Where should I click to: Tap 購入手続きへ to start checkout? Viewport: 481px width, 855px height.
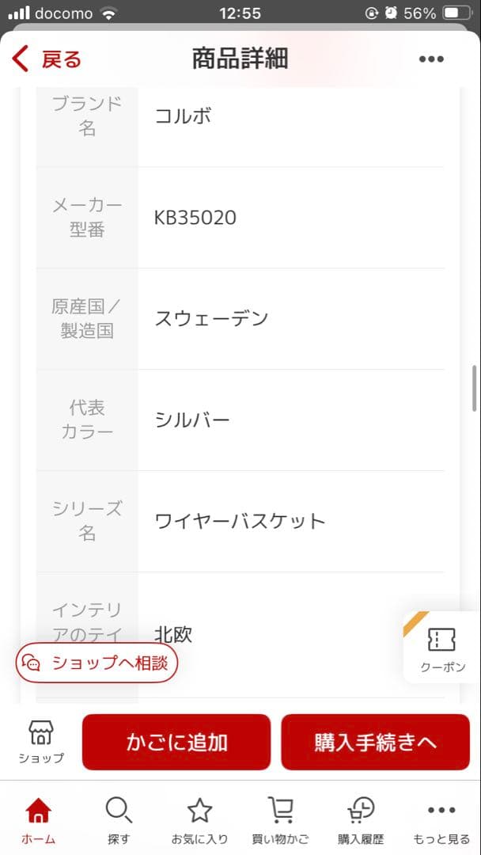click(375, 742)
